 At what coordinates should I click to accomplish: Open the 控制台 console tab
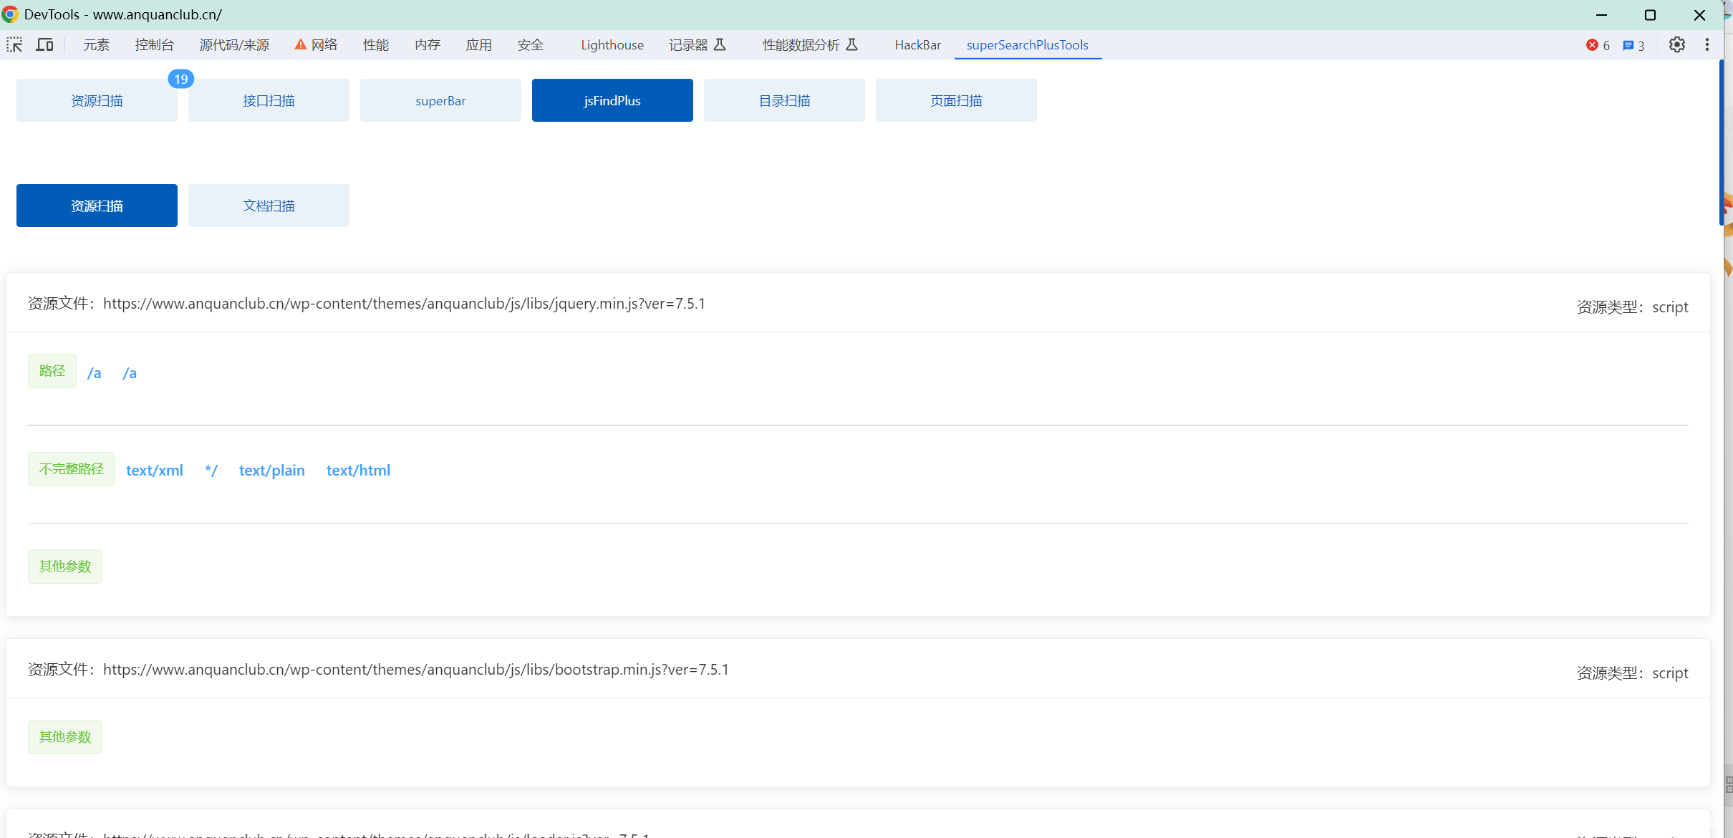click(x=154, y=45)
